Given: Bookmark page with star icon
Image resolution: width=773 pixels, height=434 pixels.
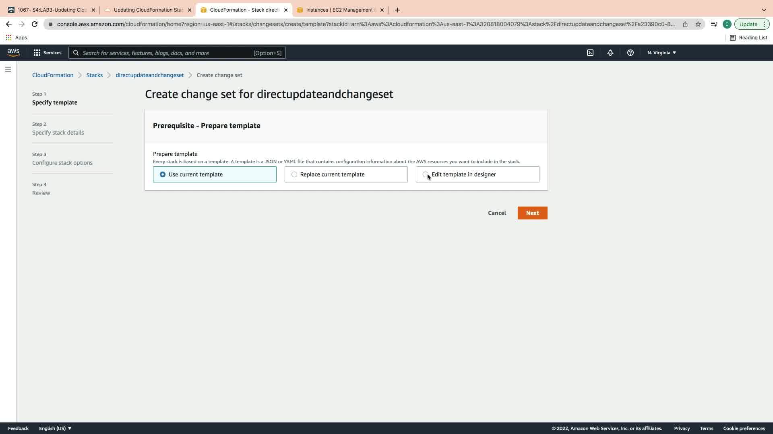Looking at the screenshot, I should click(698, 24).
